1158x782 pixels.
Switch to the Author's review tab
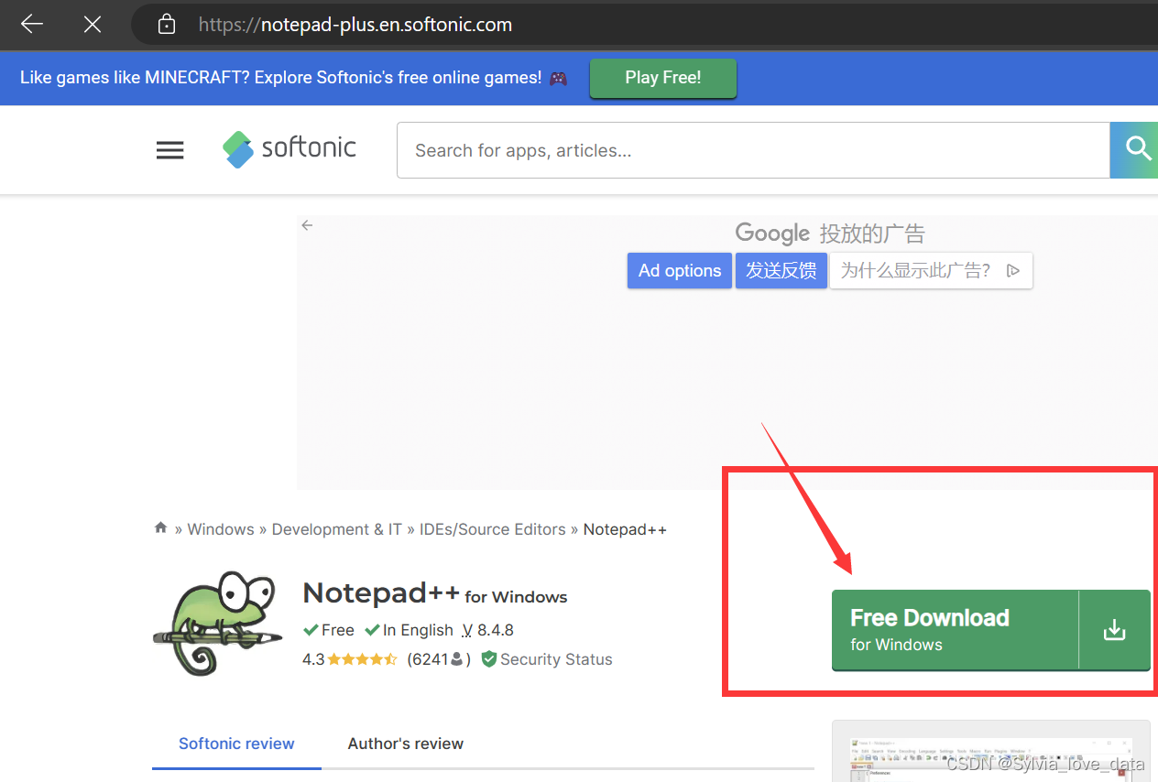(406, 744)
